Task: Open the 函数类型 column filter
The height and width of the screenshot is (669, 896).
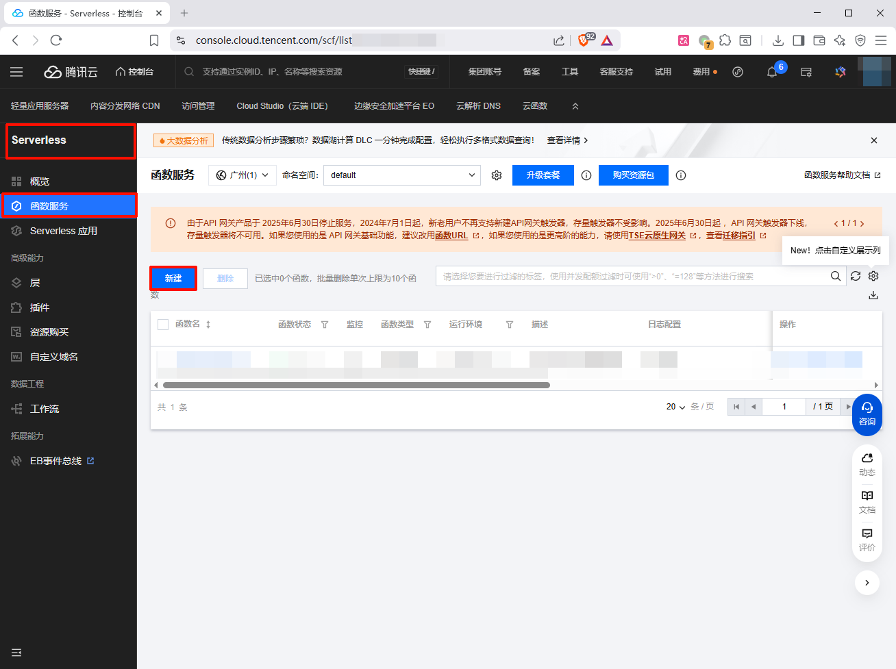Action: point(427,325)
